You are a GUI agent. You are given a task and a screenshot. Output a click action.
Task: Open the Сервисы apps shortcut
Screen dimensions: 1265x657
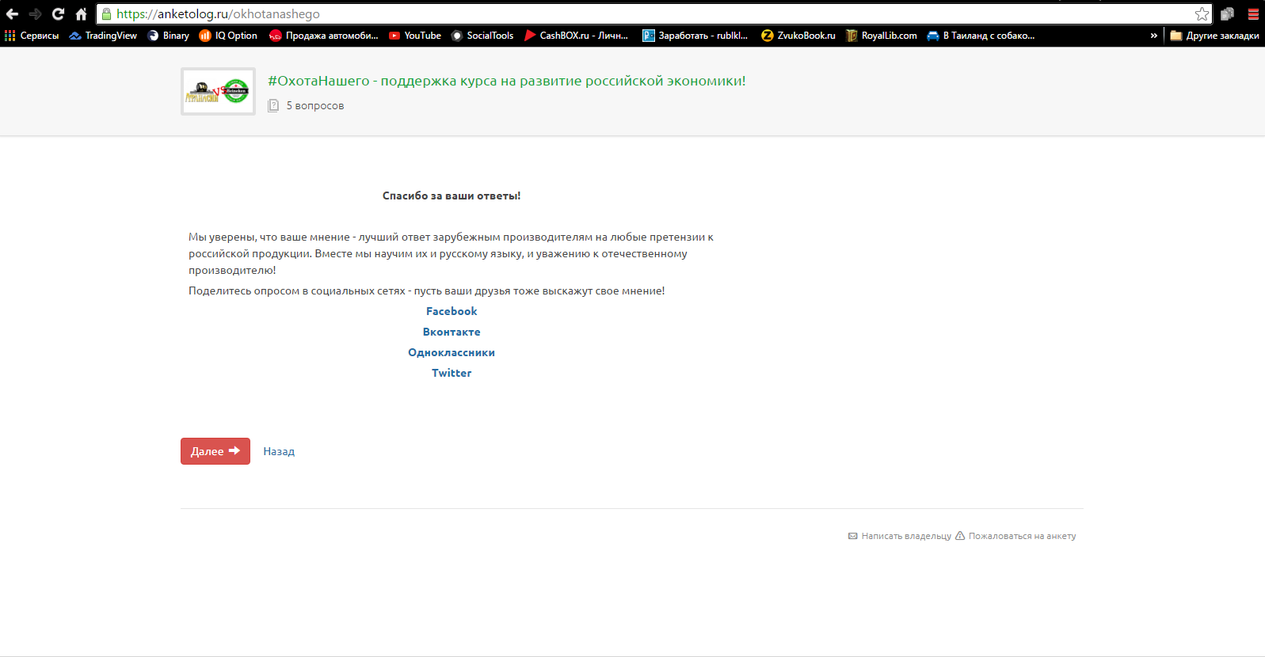tap(32, 36)
